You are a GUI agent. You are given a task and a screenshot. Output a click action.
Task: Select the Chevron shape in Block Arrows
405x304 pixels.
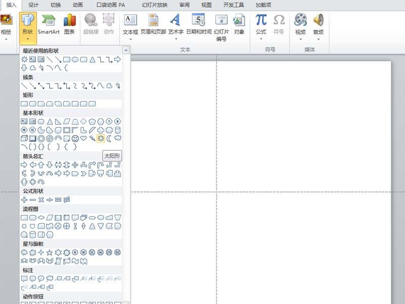[84, 173]
